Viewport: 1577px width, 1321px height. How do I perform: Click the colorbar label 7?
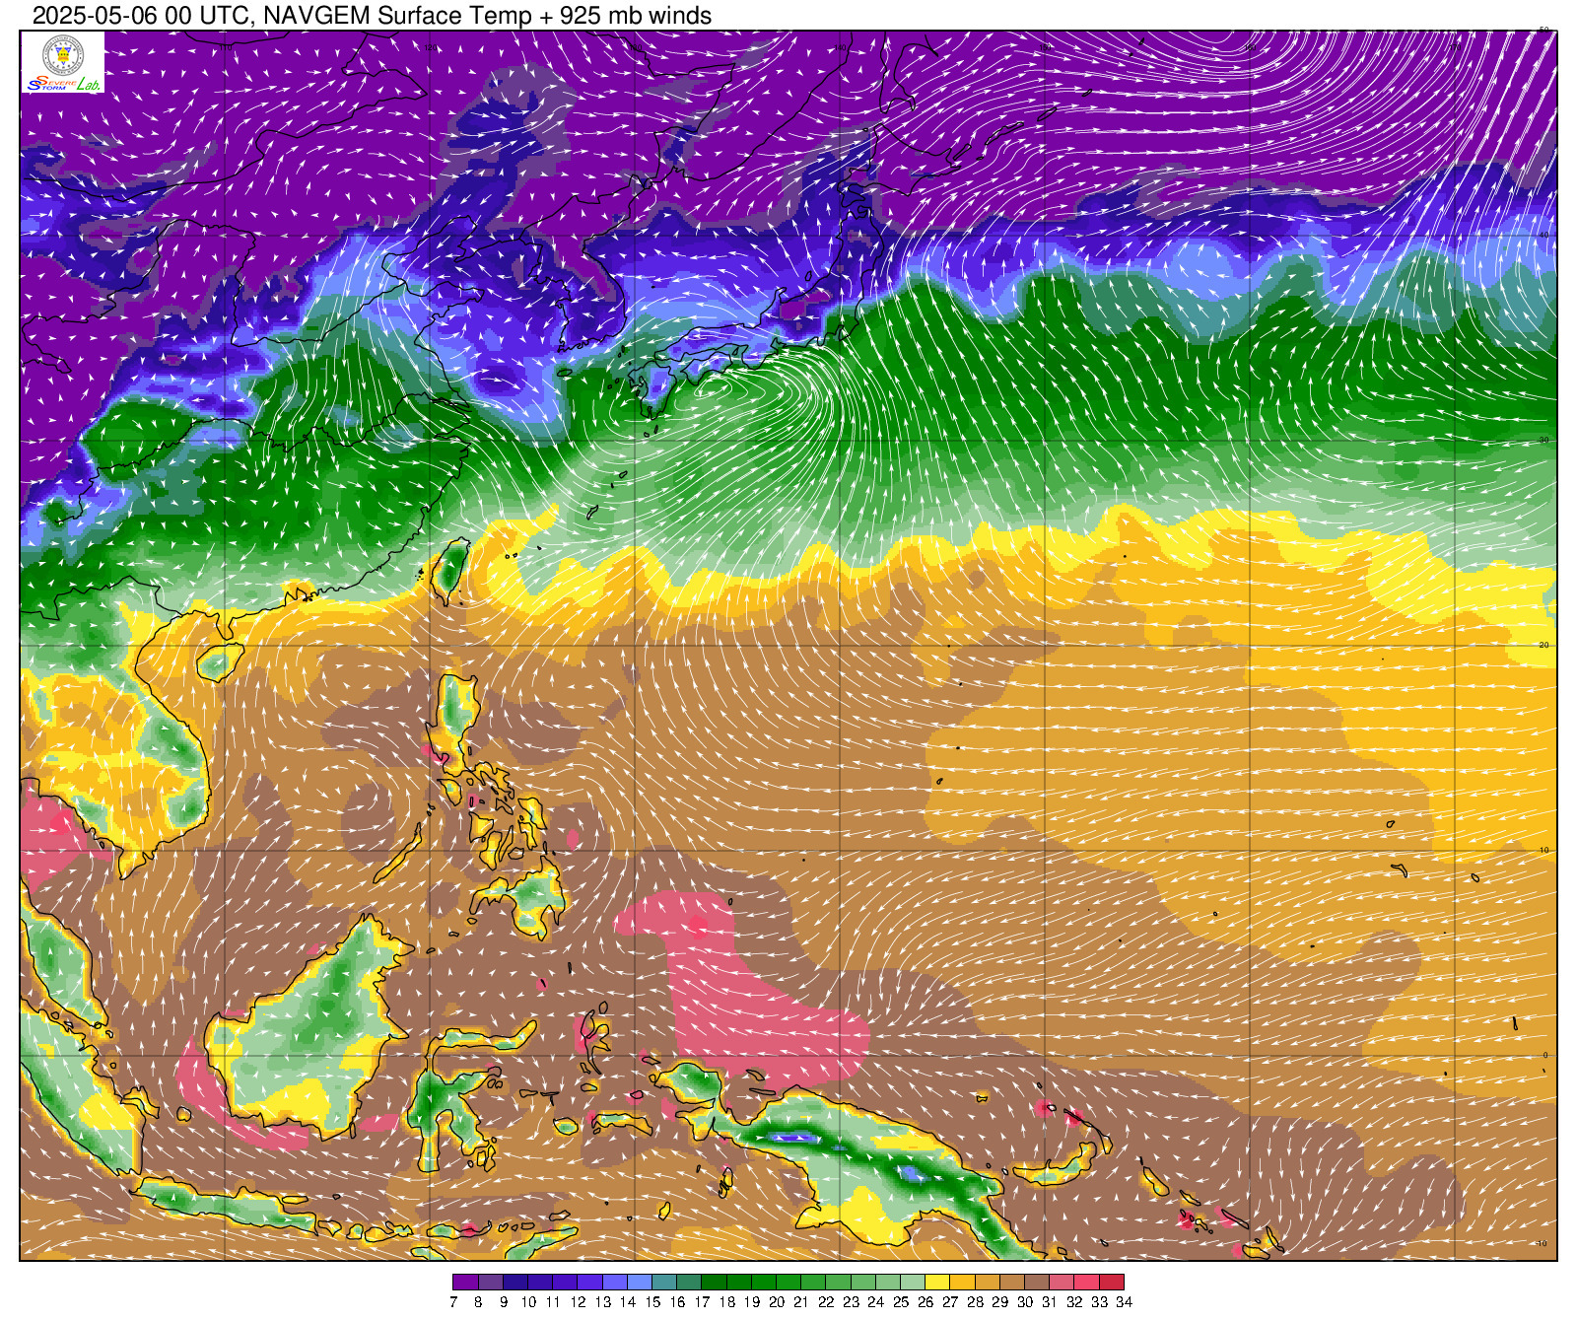point(453,1302)
